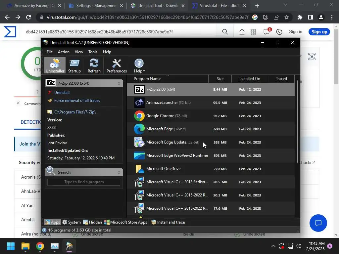The image size is (339, 254).
Task: Open the Tools menu
Action: point(93,52)
